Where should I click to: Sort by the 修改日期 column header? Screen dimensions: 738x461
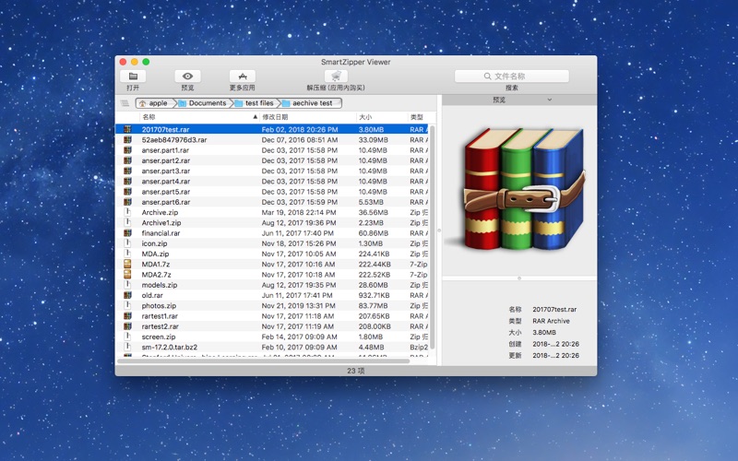click(x=308, y=117)
